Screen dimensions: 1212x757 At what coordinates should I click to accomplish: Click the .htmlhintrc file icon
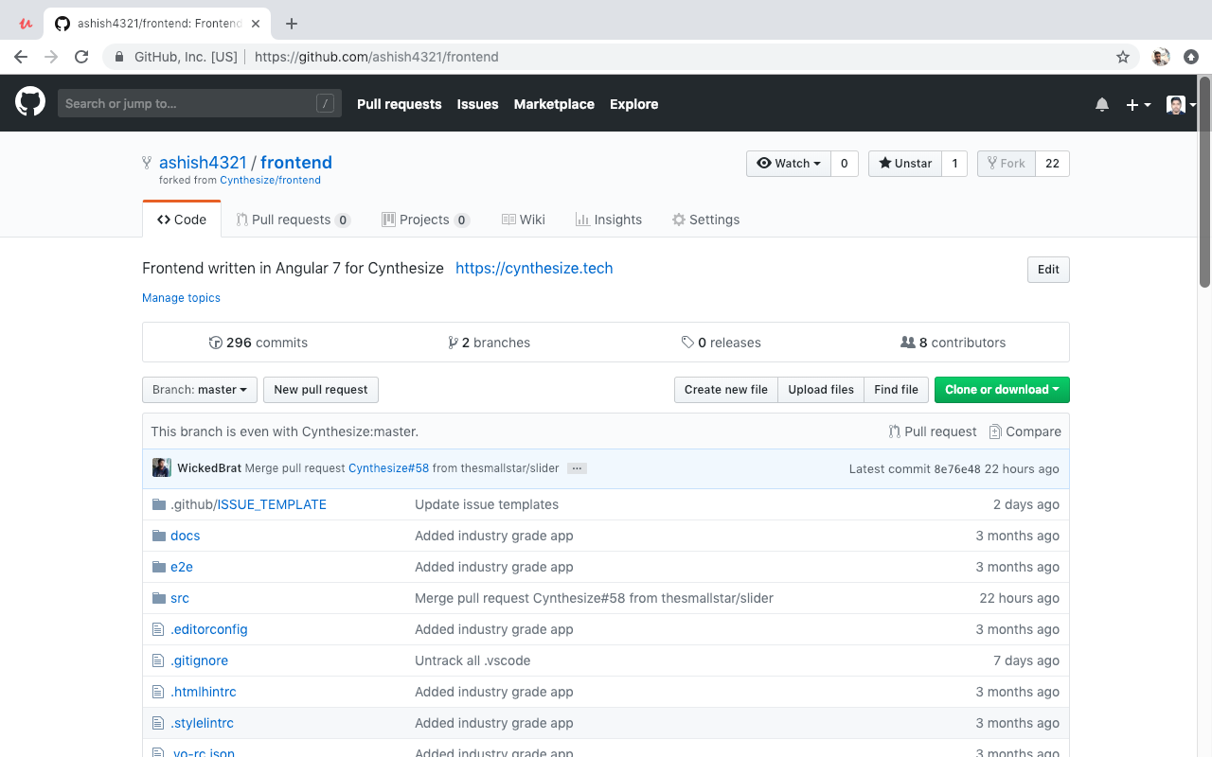(159, 692)
